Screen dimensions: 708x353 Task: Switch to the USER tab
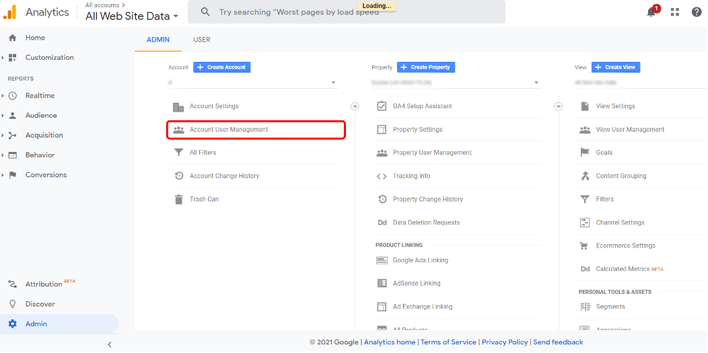[202, 40]
